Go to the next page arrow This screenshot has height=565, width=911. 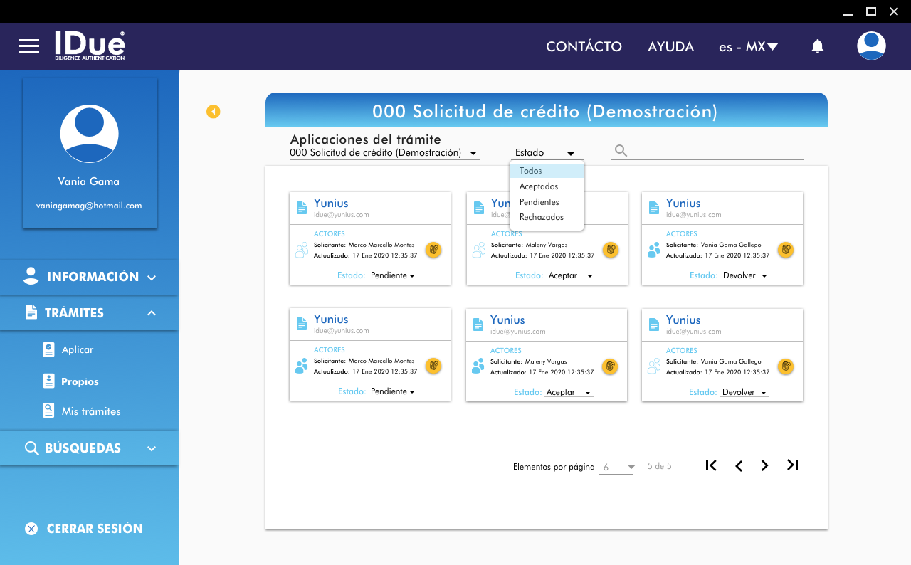click(x=764, y=465)
